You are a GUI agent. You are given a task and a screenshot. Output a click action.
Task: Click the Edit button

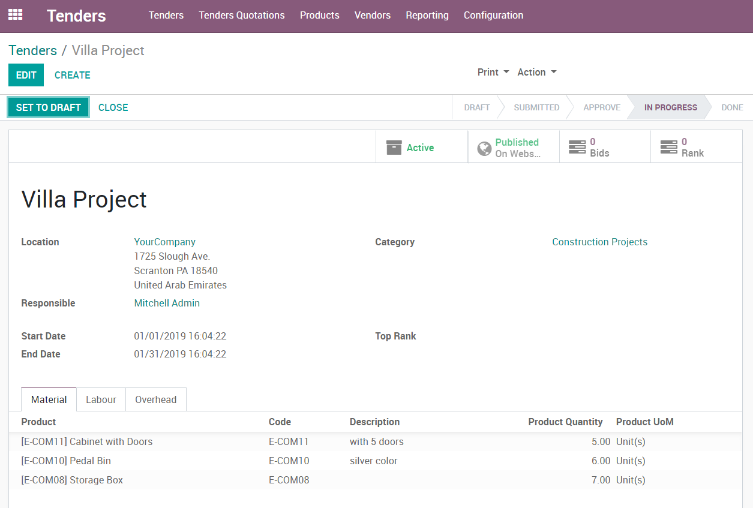pos(26,75)
